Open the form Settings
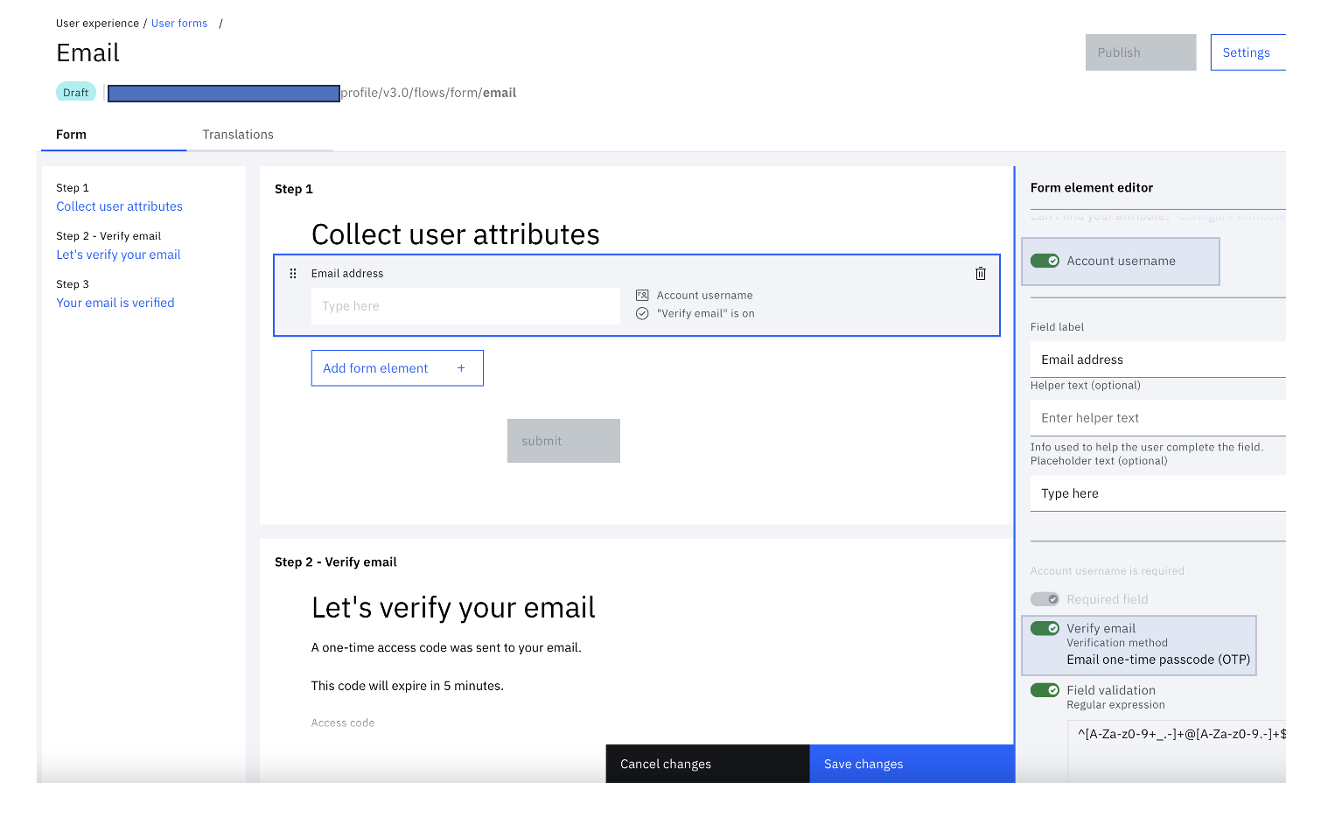 tap(1248, 52)
